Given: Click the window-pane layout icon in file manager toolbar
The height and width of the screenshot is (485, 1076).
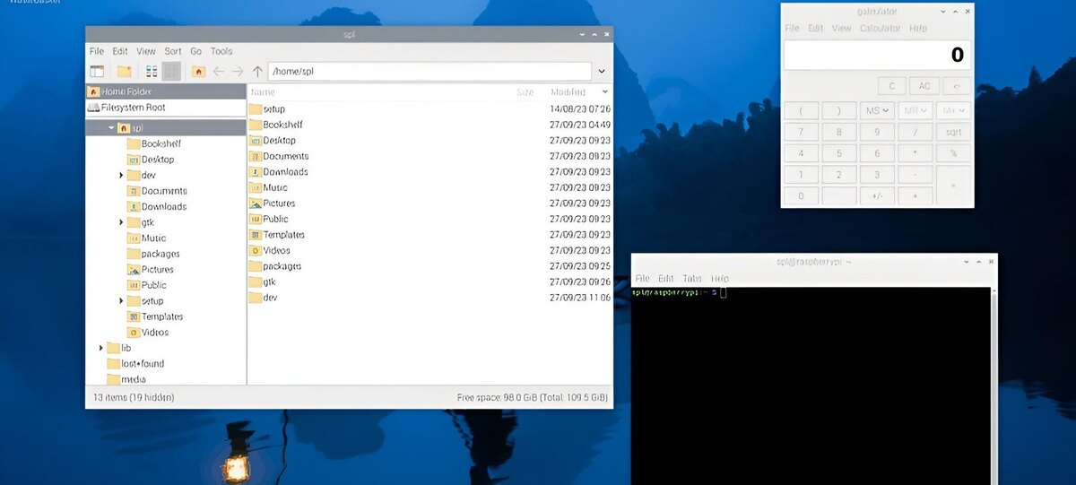Looking at the screenshot, I should pyautogui.click(x=97, y=72).
